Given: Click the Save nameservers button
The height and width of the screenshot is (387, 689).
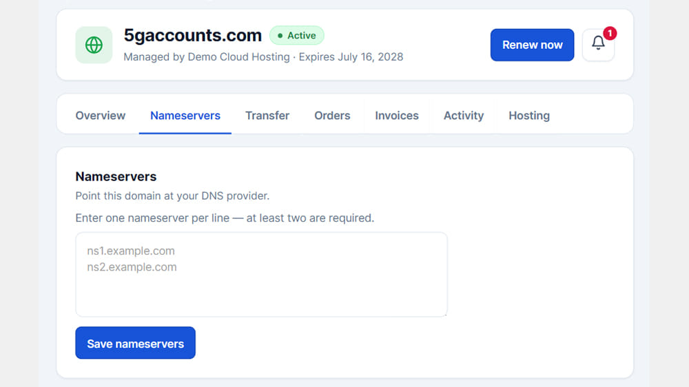Looking at the screenshot, I should coord(135,343).
